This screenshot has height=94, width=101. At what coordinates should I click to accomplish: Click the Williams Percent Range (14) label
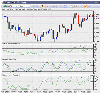point(11,75)
